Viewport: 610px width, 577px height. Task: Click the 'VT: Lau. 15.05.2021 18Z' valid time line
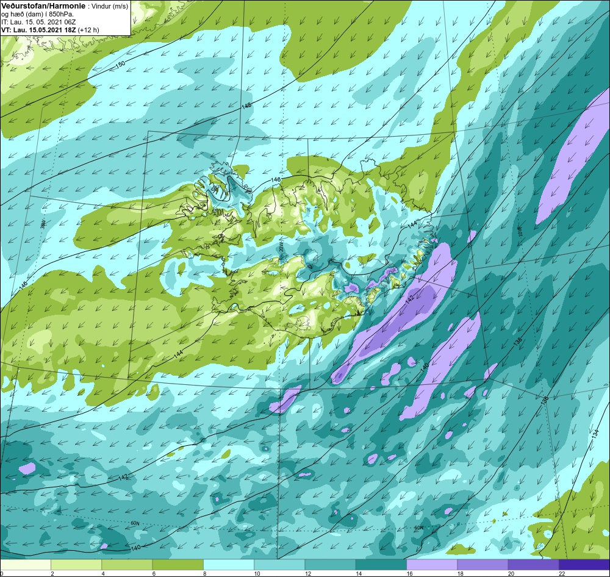pos(39,30)
